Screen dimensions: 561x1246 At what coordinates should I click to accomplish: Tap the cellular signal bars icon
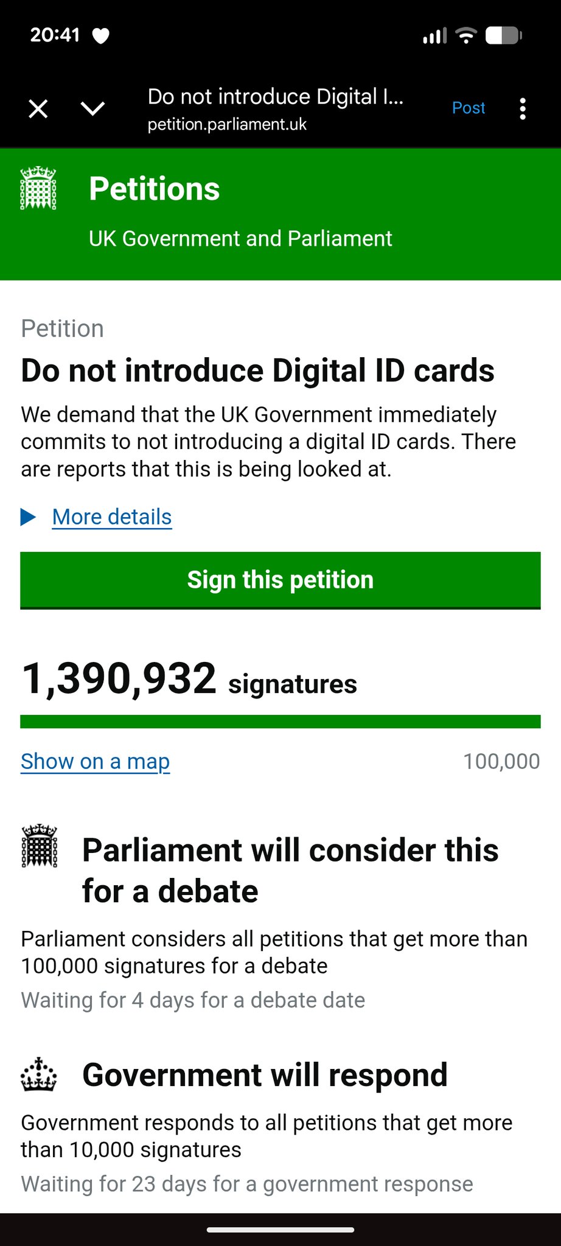(434, 36)
